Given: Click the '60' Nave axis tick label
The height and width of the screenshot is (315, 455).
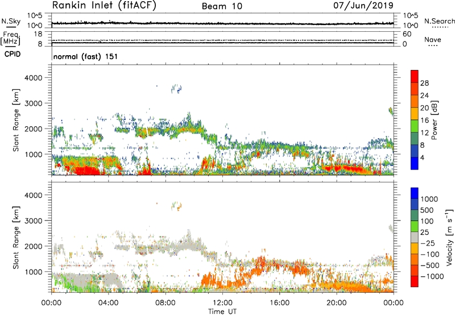Looking at the screenshot, I should (x=407, y=34).
